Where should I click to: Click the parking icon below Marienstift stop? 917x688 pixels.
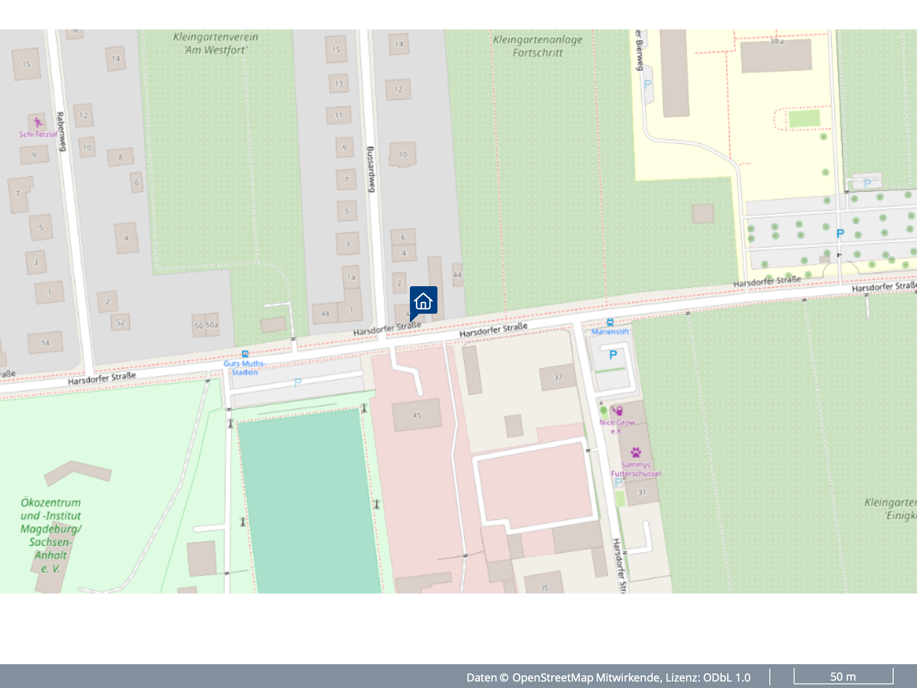(613, 355)
